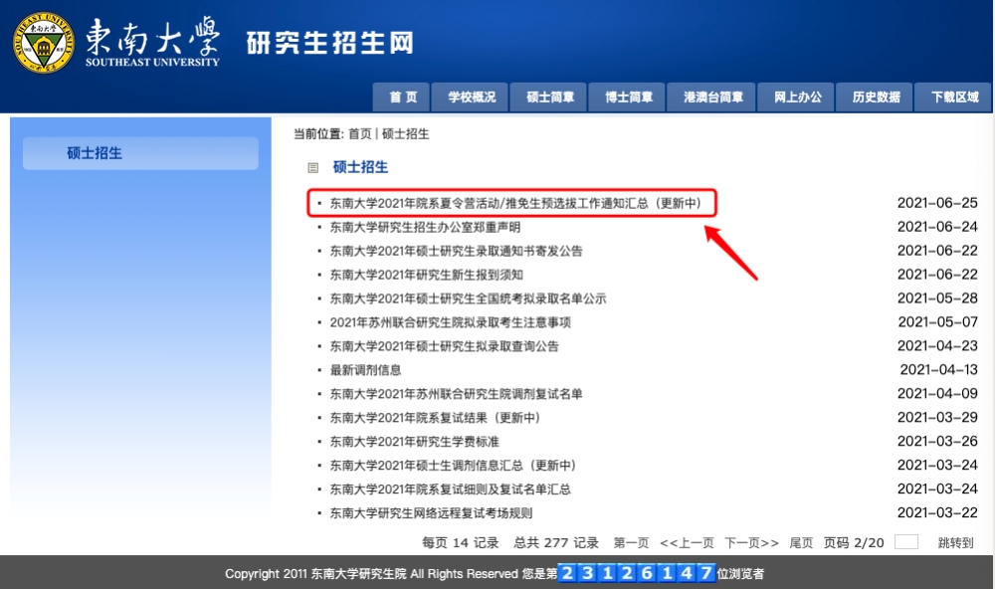The width and height of the screenshot is (995, 589).
Task: Click the 每页 14 记录 per-page text
Action: pyautogui.click(x=460, y=542)
